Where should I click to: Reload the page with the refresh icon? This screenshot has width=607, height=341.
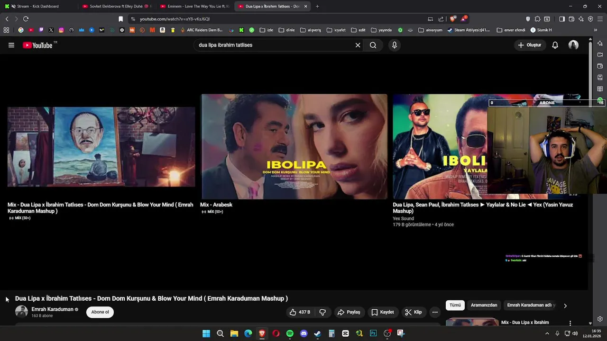point(26,19)
